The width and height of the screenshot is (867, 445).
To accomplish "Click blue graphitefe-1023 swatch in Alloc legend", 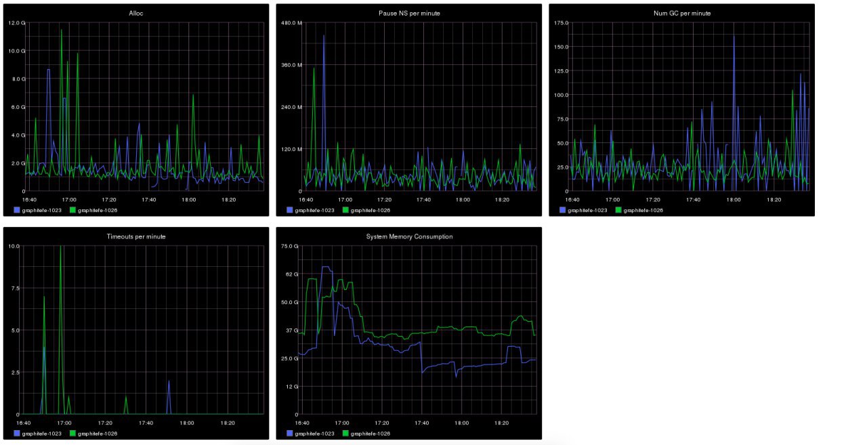I will point(16,211).
